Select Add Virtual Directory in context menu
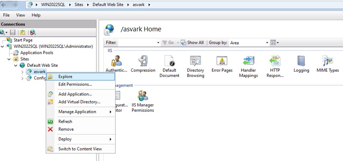 [x=79, y=102]
